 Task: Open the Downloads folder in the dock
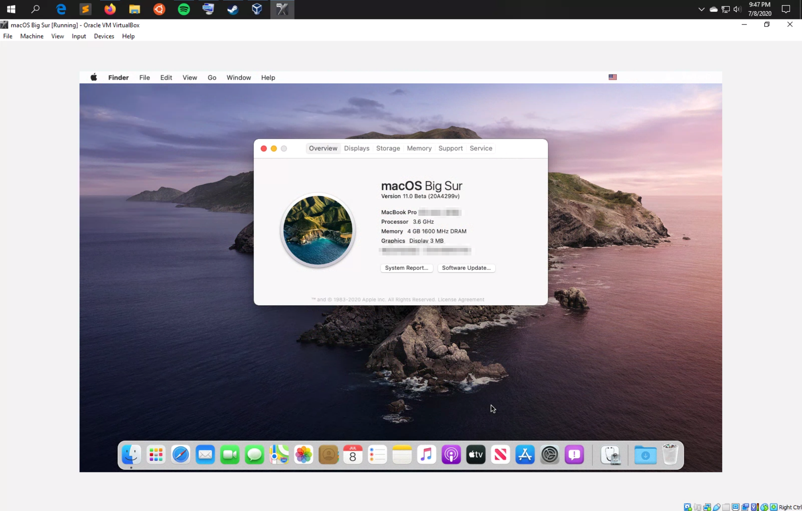coord(645,455)
